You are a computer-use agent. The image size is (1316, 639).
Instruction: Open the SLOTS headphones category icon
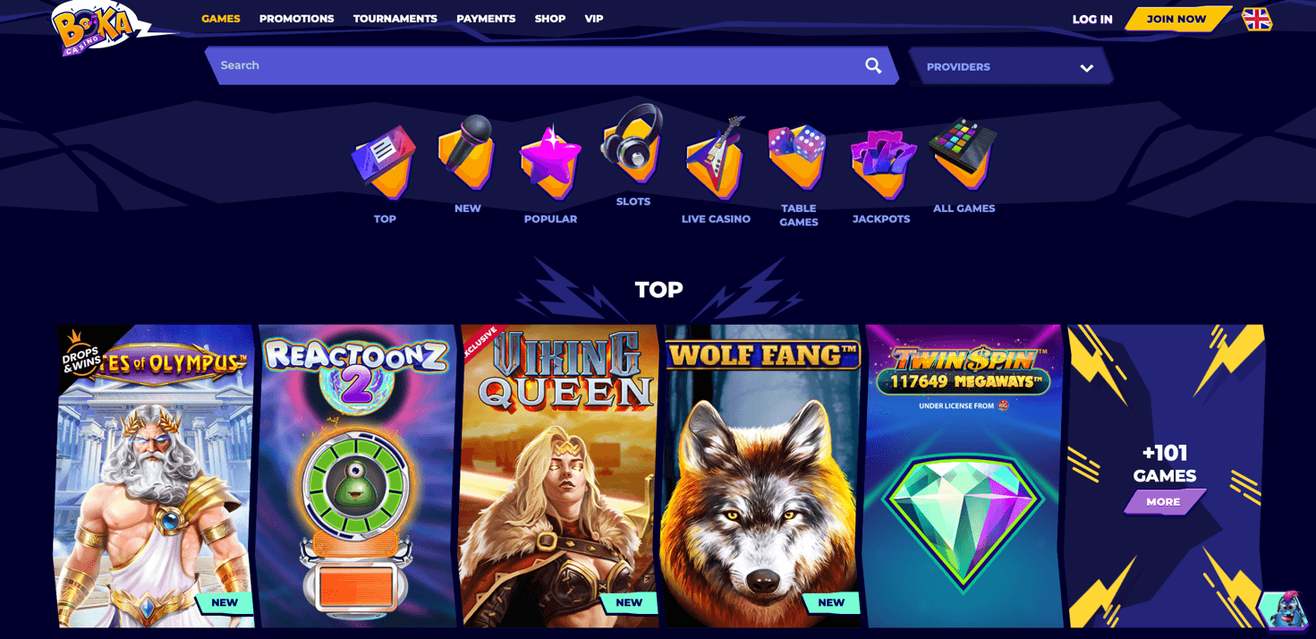[x=633, y=143]
